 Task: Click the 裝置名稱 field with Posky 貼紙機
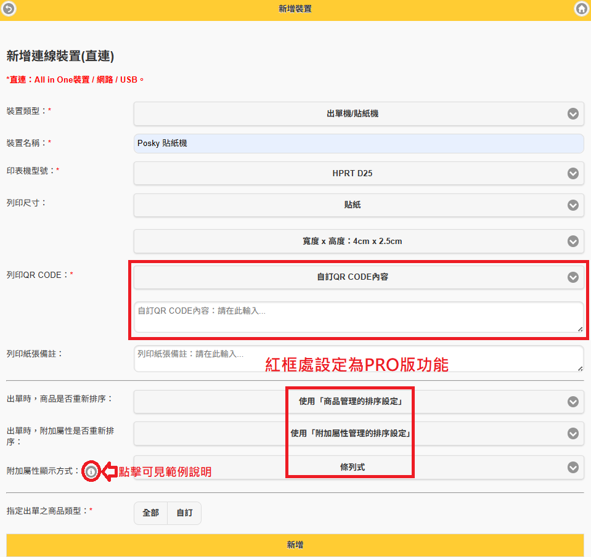(x=358, y=144)
